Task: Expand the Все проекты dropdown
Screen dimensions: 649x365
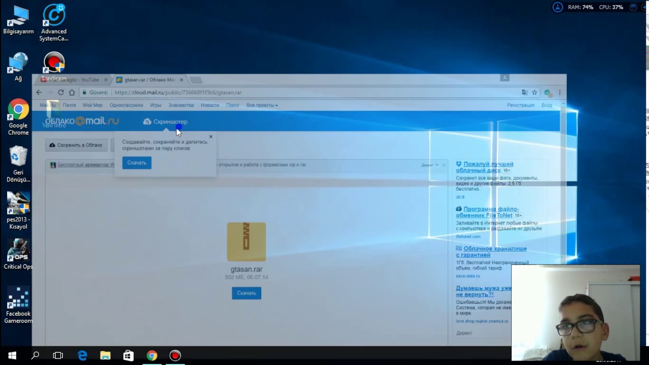Action: (262, 105)
